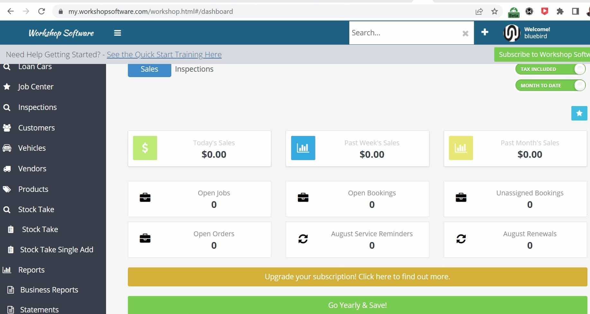This screenshot has width=590, height=314.
Task: Click the browser share page icon
Action: click(x=479, y=12)
